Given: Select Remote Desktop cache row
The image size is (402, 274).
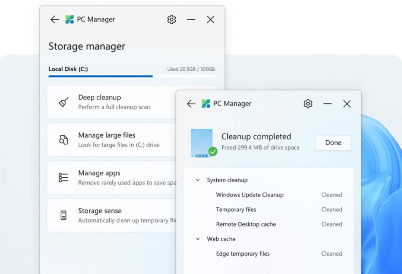Looking at the screenshot, I should click(279, 224).
